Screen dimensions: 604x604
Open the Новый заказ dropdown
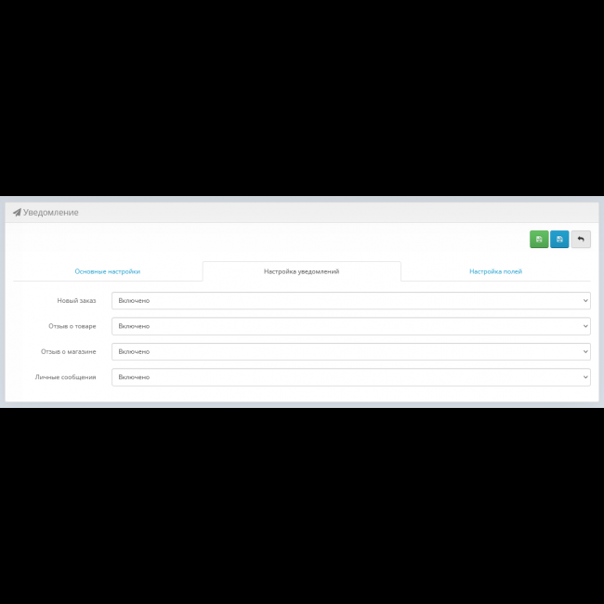(350, 301)
